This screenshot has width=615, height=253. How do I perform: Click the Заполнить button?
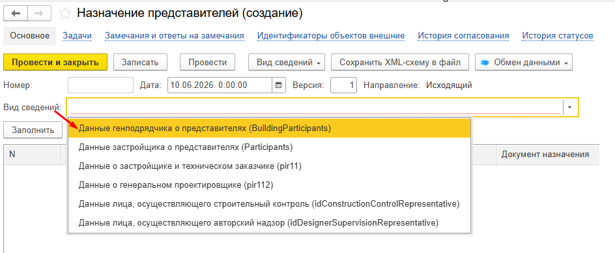(x=33, y=130)
